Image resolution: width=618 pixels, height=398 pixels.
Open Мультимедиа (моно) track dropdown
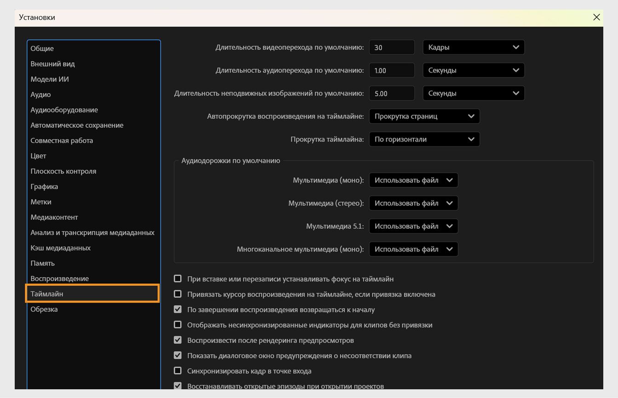[x=414, y=180]
